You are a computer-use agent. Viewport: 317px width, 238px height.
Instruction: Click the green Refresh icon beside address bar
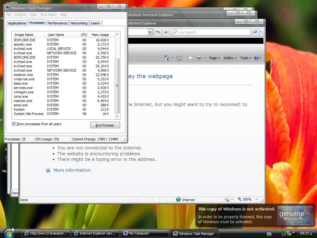(x=158, y=32)
